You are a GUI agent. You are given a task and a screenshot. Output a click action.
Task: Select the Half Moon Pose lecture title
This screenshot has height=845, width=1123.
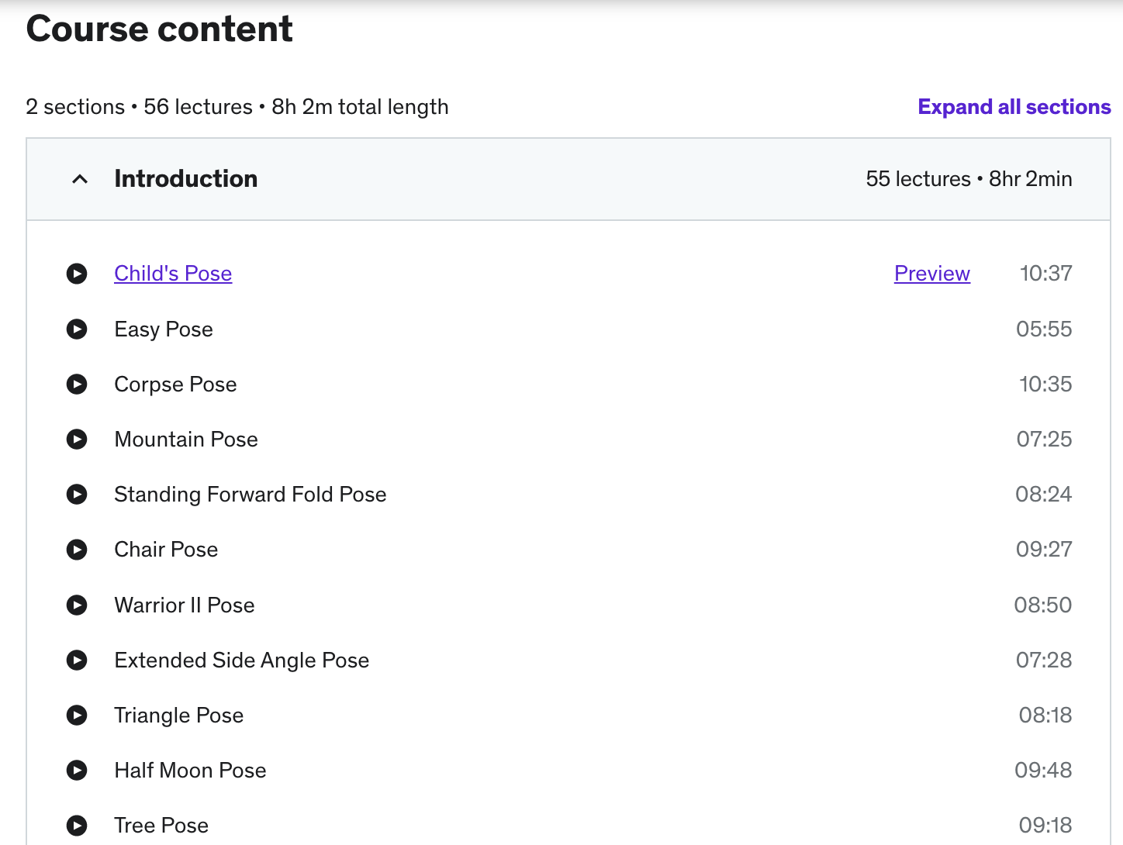190,770
